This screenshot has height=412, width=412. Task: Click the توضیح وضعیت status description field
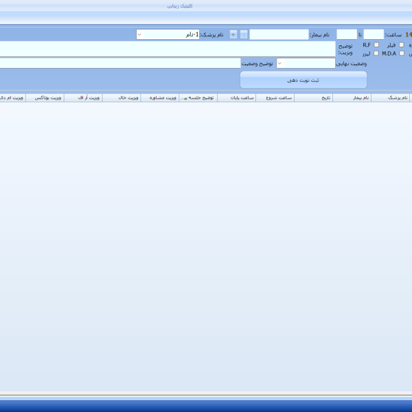[x=119, y=63]
